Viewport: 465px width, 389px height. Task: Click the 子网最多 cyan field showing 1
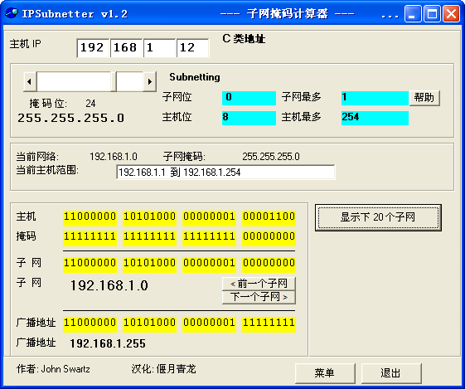pos(375,98)
